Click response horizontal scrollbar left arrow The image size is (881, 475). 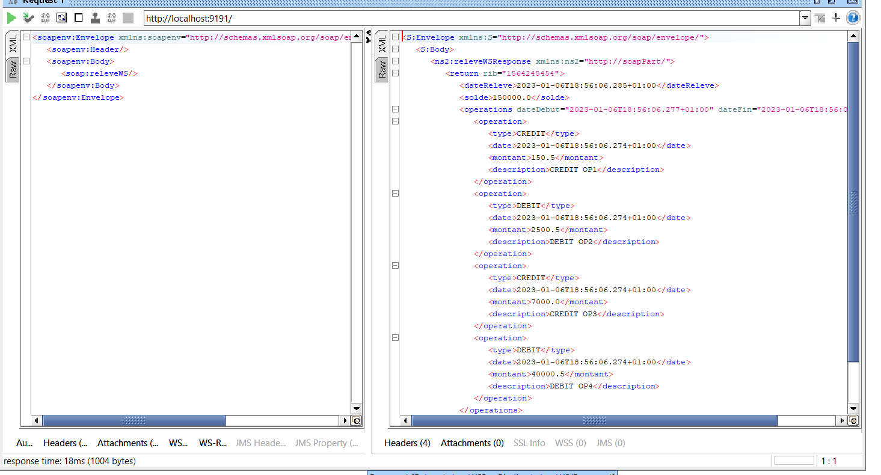(405, 421)
